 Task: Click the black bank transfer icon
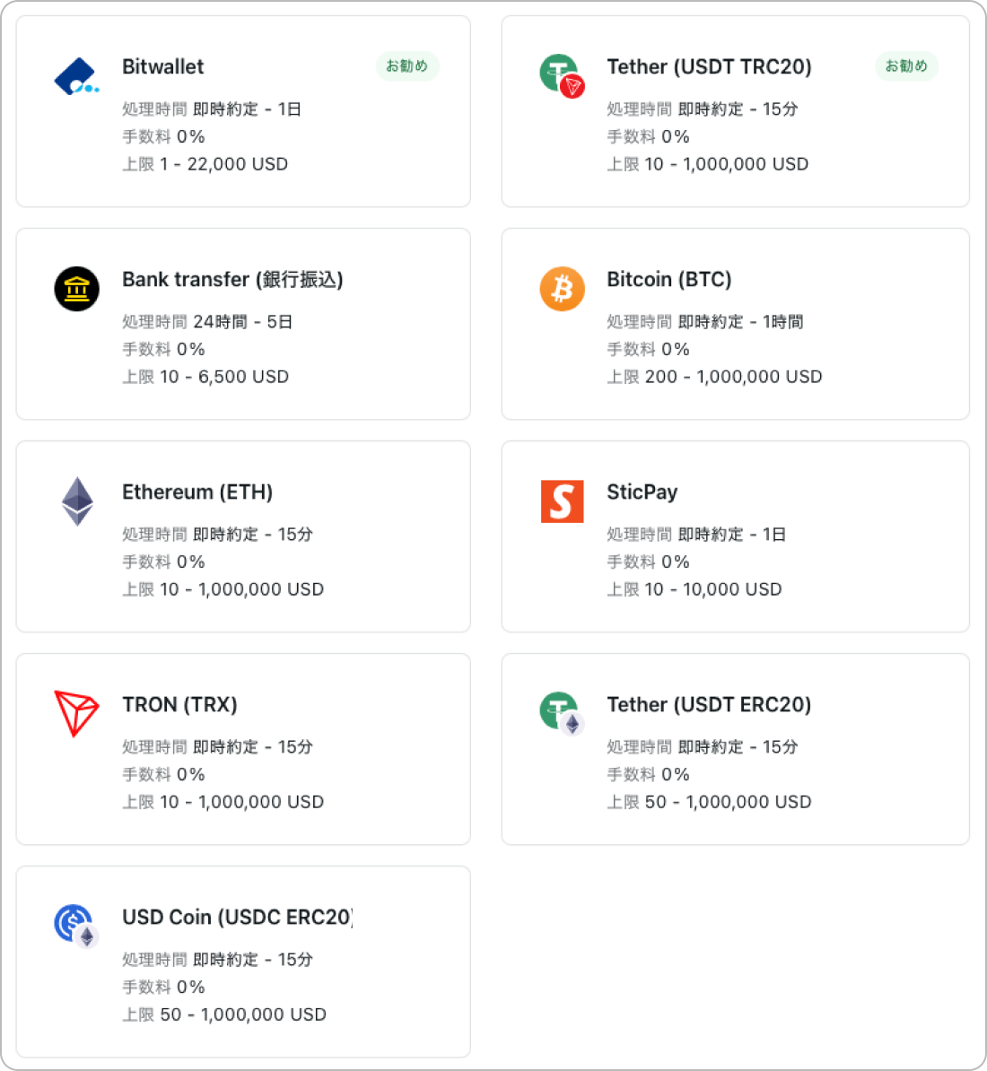coord(76,289)
